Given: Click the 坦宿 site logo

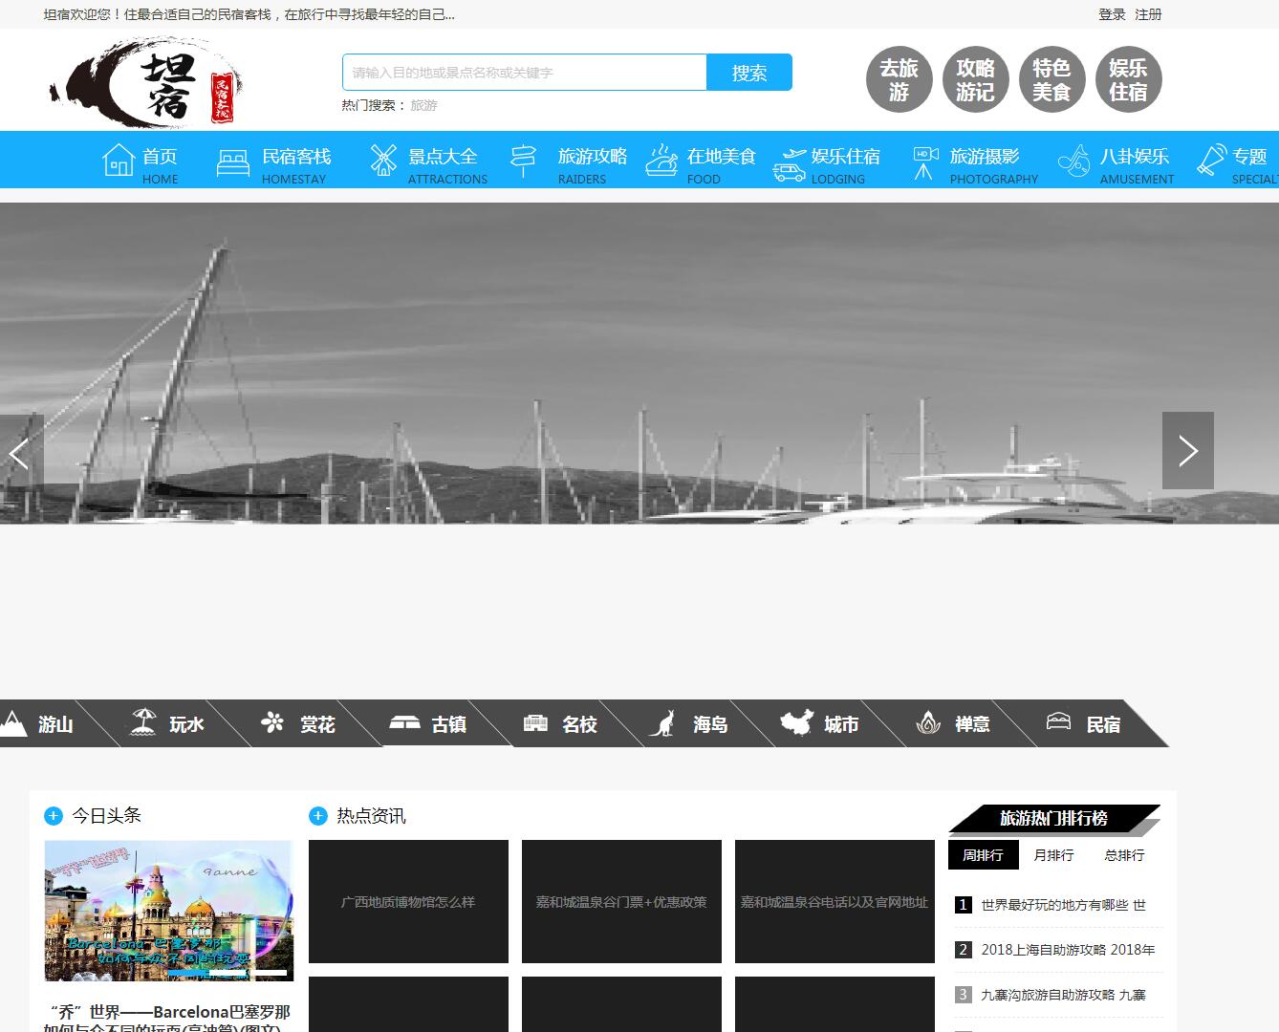Looking at the screenshot, I should [x=146, y=82].
